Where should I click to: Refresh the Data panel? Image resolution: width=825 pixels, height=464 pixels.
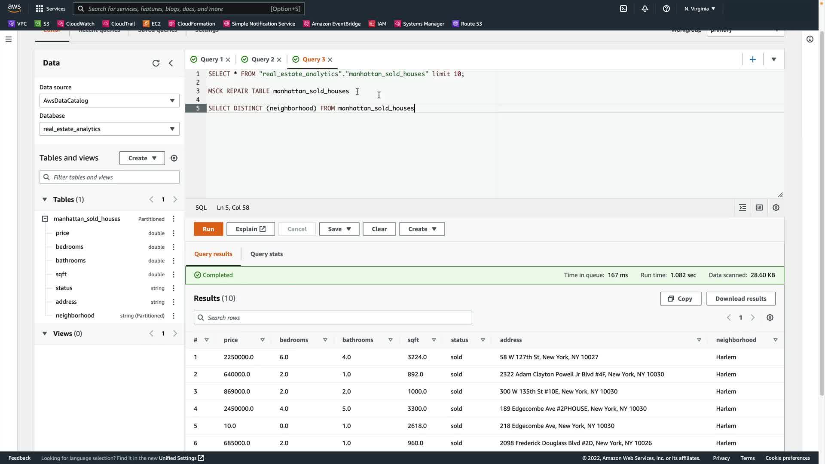click(x=156, y=63)
